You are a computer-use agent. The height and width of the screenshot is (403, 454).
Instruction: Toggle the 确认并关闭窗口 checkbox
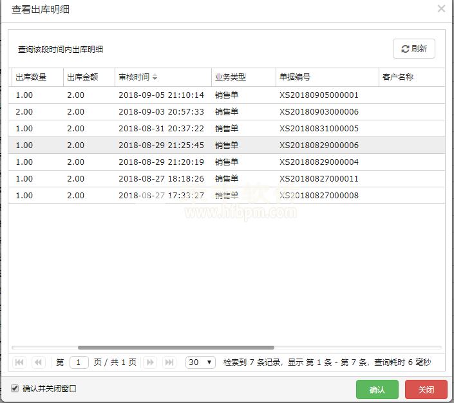[15, 389]
